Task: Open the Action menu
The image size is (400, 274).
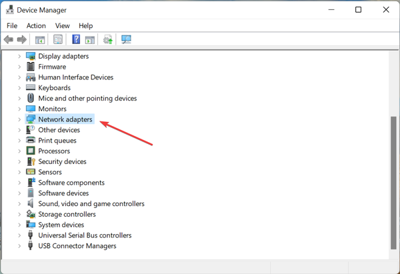Action: [36, 26]
